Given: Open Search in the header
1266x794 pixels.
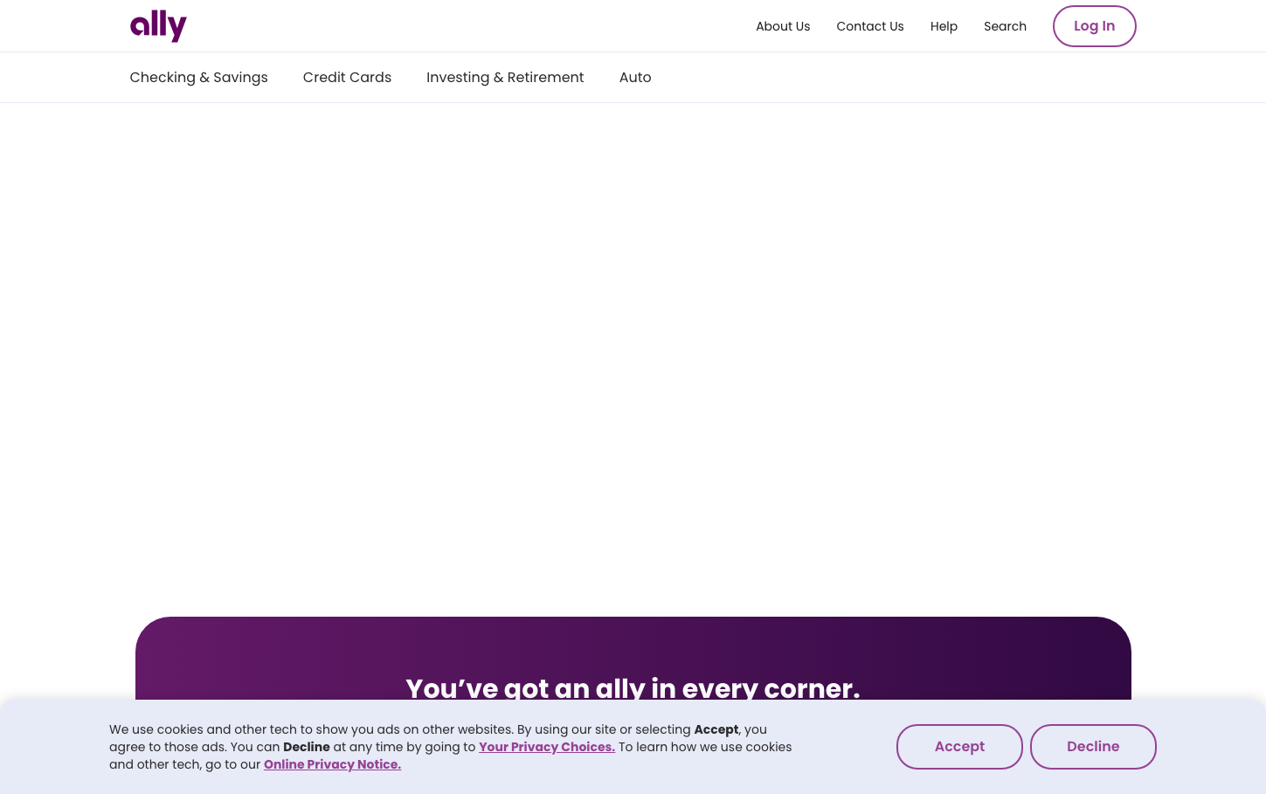Looking at the screenshot, I should [x=1004, y=26].
